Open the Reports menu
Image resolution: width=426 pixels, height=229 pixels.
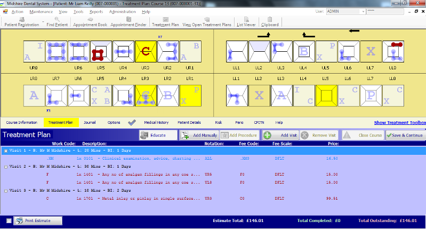tap(96, 11)
